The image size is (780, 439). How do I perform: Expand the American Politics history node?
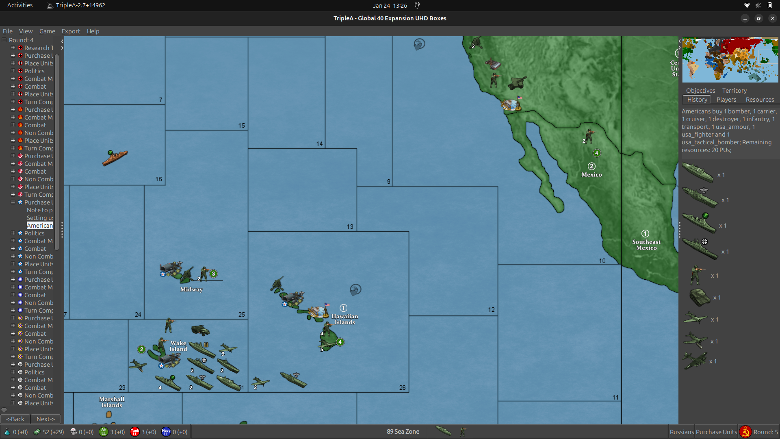[x=13, y=233]
